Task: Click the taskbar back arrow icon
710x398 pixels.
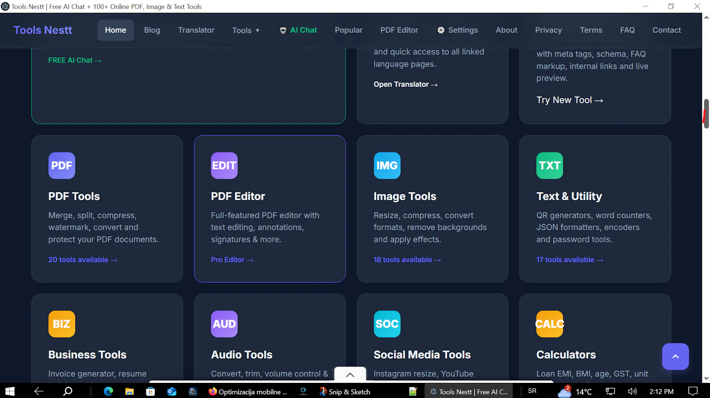Action: (x=39, y=391)
